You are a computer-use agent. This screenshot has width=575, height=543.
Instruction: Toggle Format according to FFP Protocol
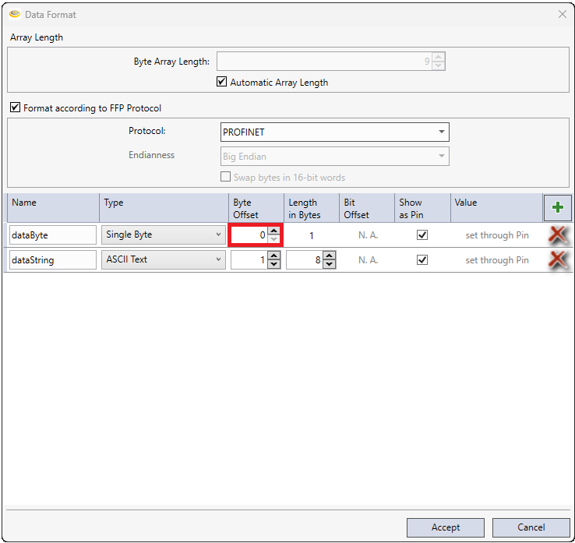click(15, 108)
